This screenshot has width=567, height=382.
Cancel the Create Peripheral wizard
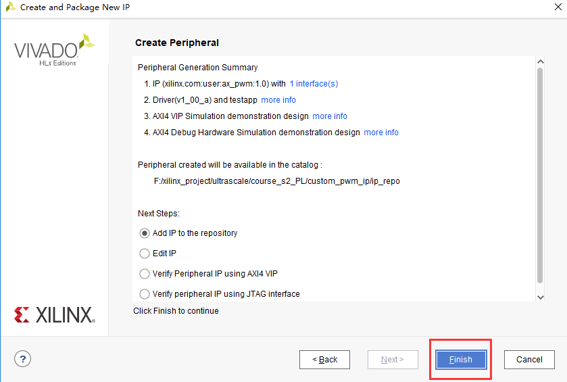click(x=529, y=360)
